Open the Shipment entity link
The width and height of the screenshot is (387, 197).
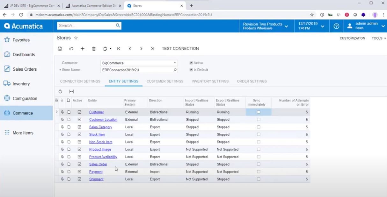click(96, 179)
